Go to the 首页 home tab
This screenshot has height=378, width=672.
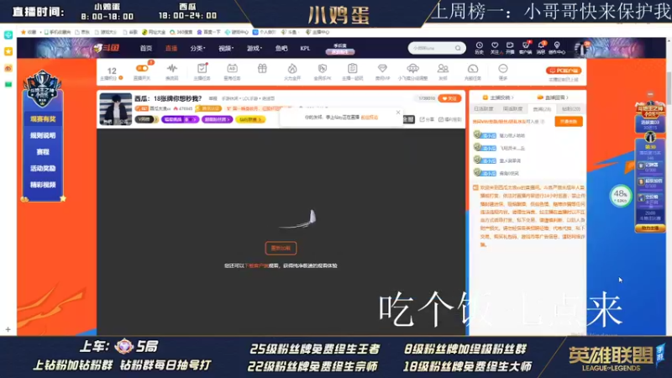(x=145, y=48)
